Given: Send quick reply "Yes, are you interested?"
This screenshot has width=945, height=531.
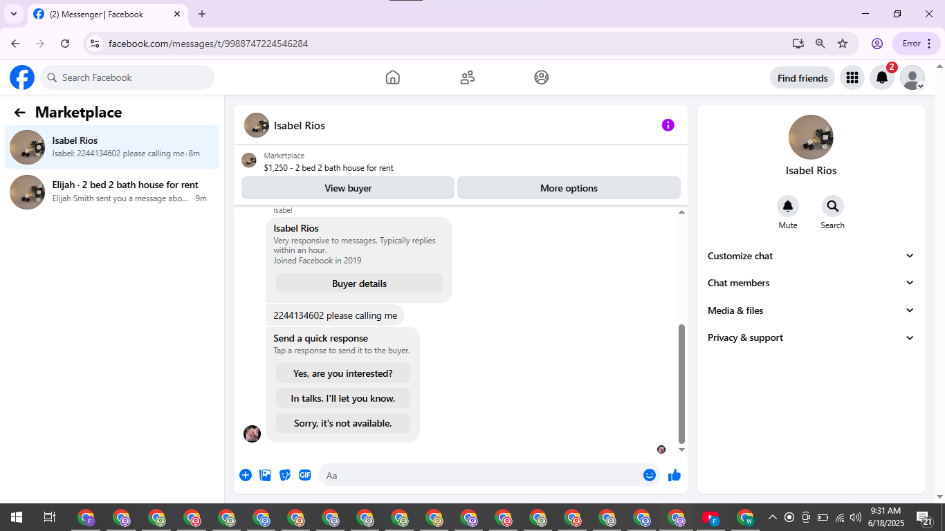Looking at the screenshot, I should point(343,373).
